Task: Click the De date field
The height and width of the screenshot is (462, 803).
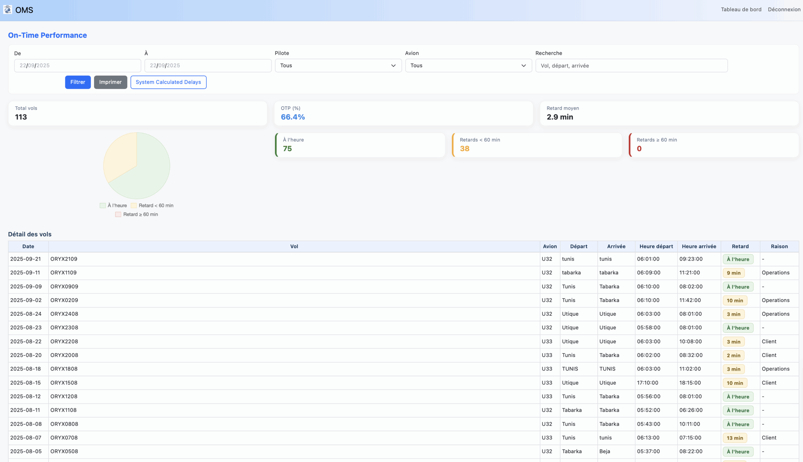Action: pyautogui.click(x=77, y=66)
